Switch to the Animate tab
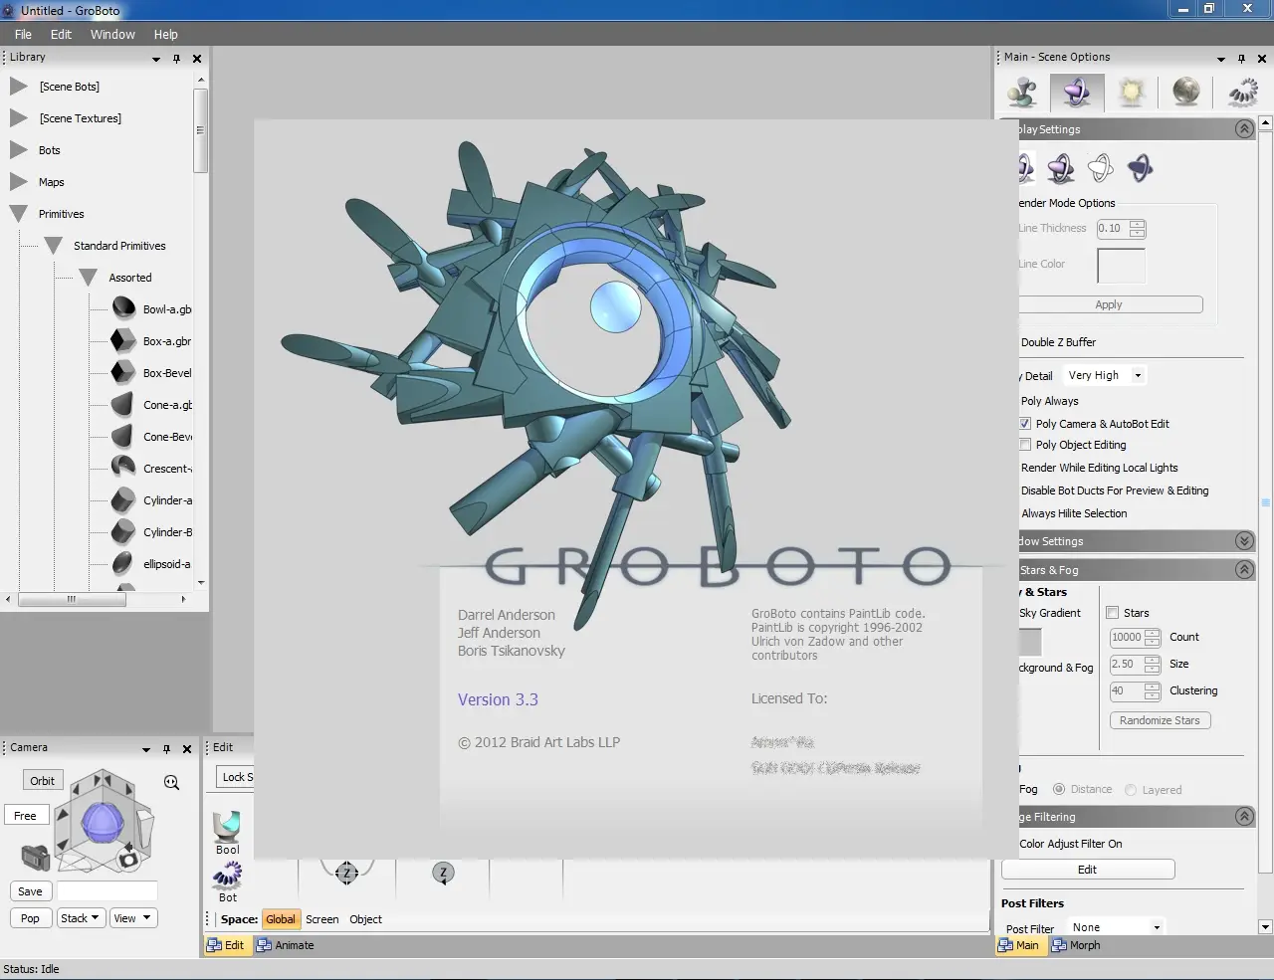Image resolution: width=1274 pixels, height=980 pixels. pos(286,945)
